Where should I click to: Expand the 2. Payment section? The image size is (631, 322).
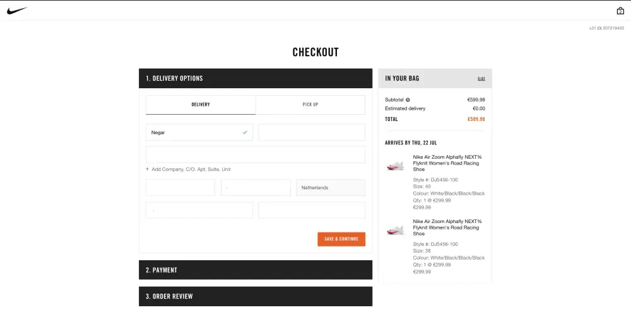(256, 270)
